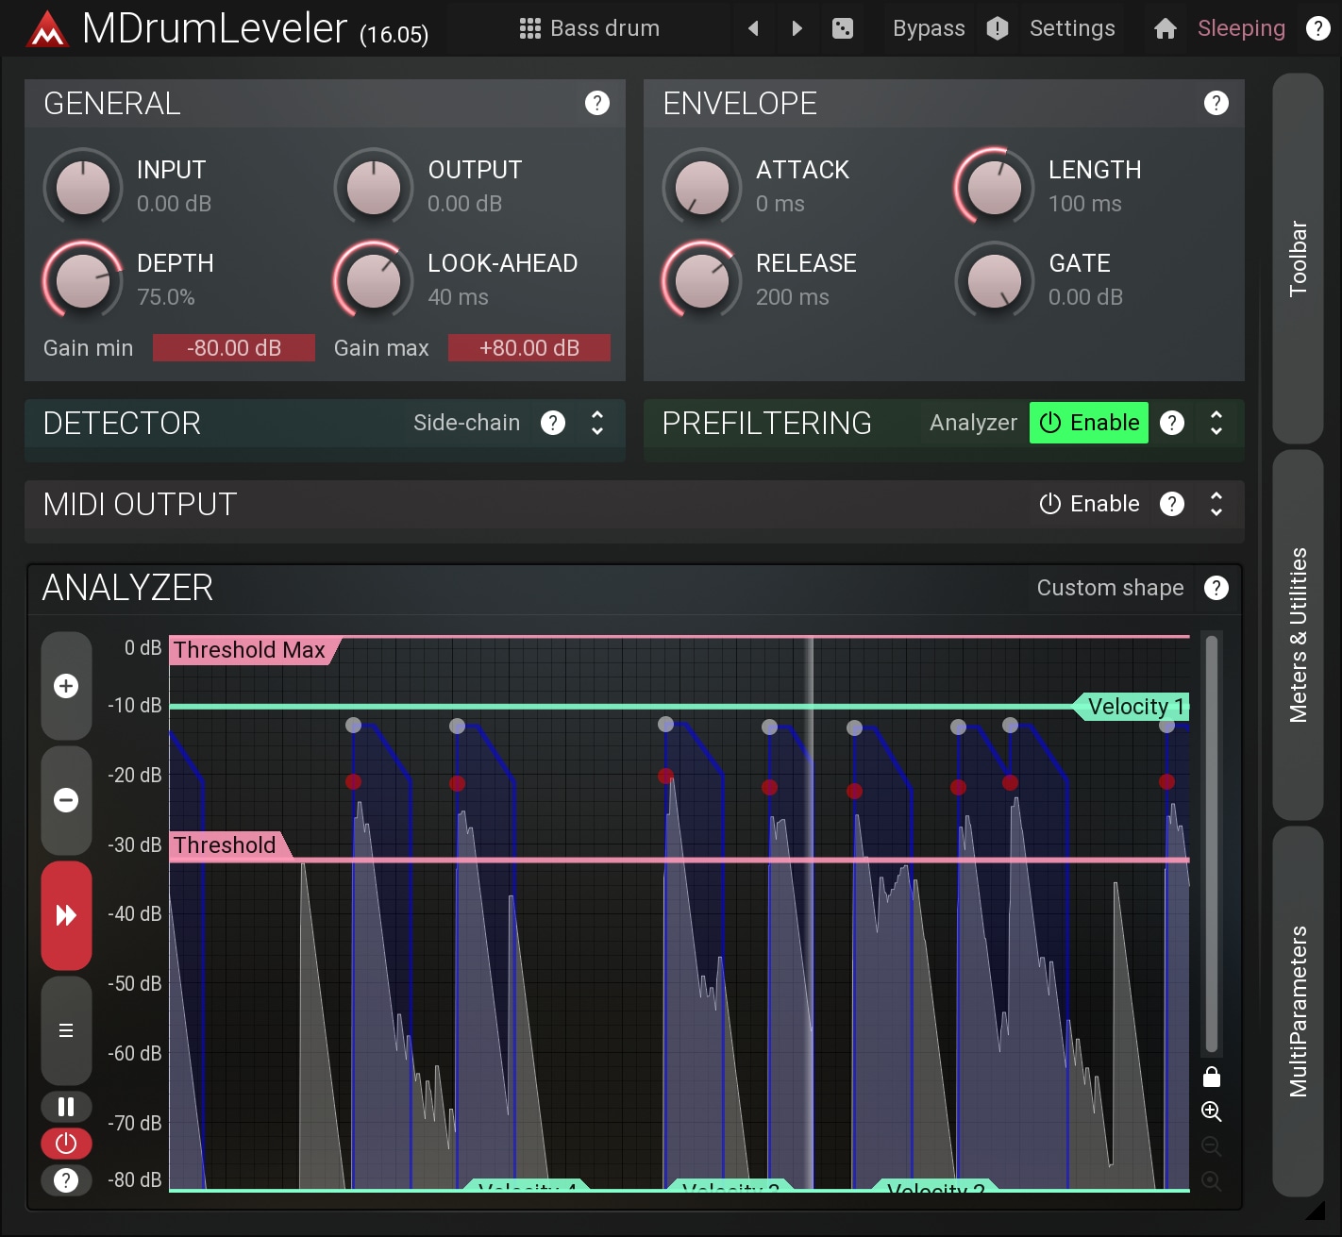Open the Meters & Utilities side tab

click(x=1298, y=635)
